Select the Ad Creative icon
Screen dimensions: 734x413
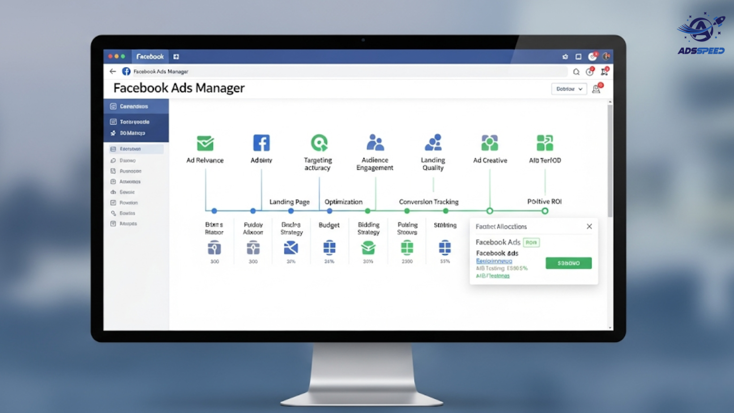pyautogui.click(x=490, y=143)
